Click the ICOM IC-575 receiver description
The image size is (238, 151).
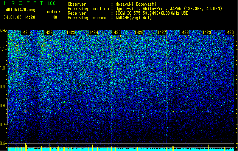(152, 13)
